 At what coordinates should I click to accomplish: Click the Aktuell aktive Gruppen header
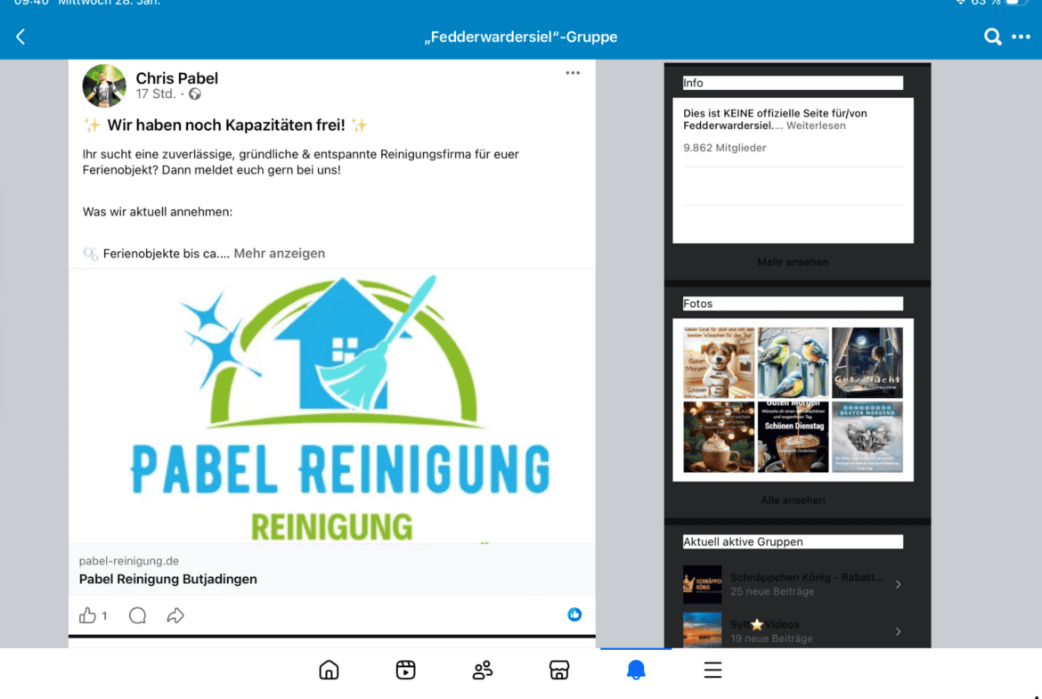click(x=793, y=541)
